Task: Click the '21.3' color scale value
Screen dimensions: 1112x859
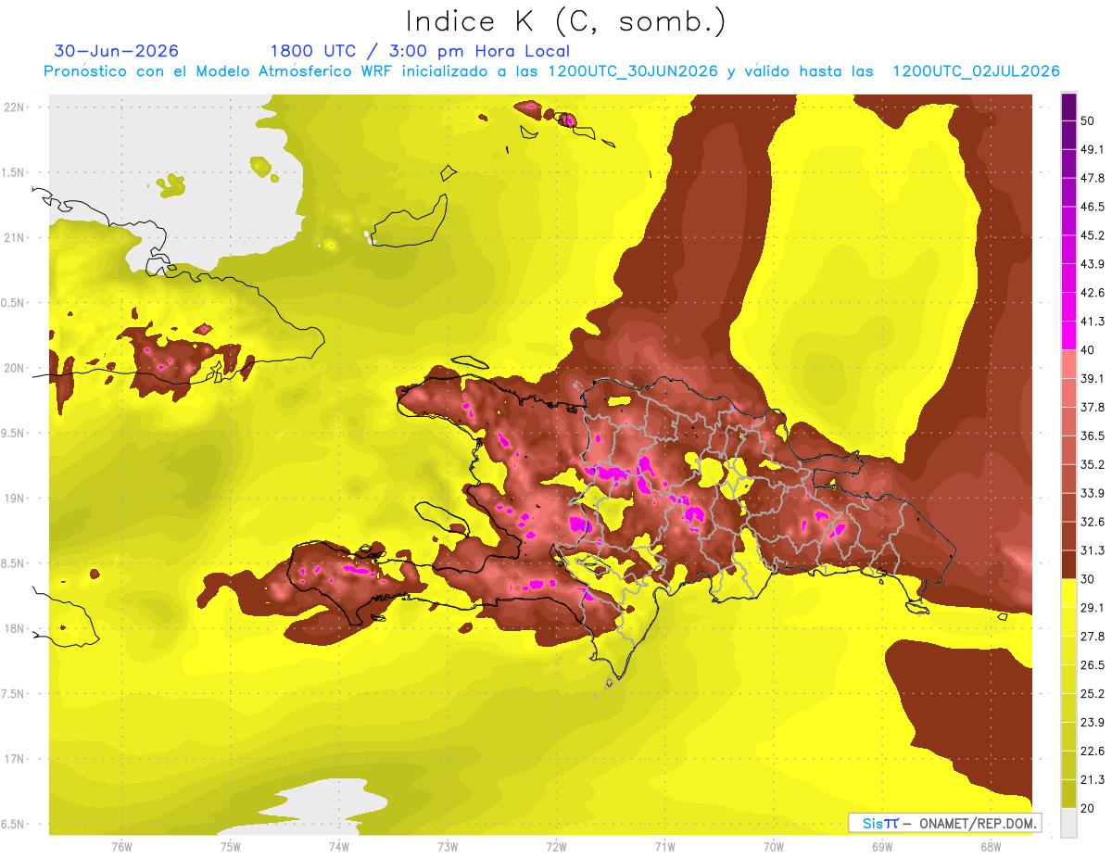Action: click(x=1093, y=779)
